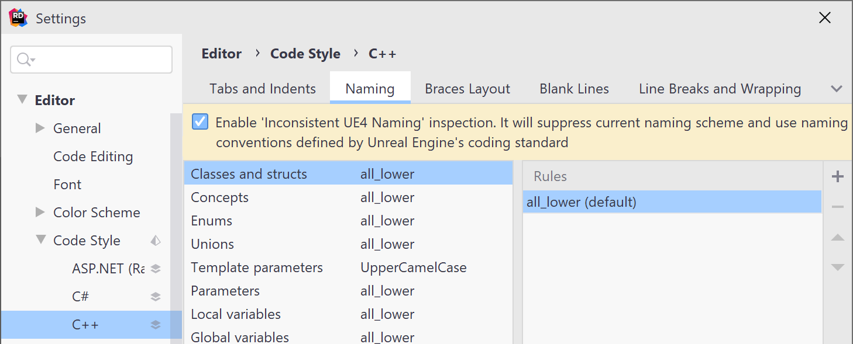Remove the selected rule using the minus icon
853x344 pixels.
coord(838,206)
